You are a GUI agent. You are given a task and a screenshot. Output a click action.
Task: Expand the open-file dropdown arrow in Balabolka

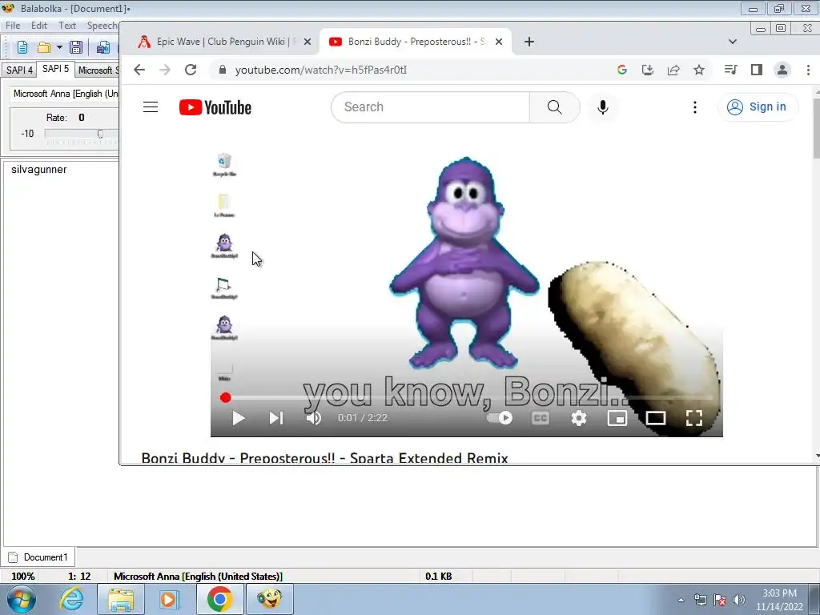59,48
